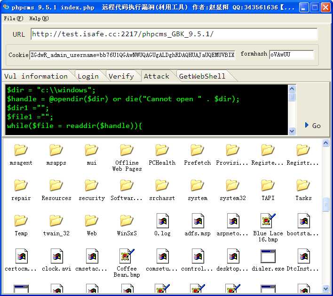Select the clock.avi file icon

pyautogui.click(x=57, y=256)
